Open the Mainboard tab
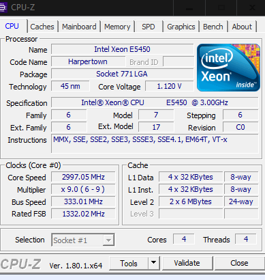The width and height of the screenshot is (265, 280). point(79,27)
